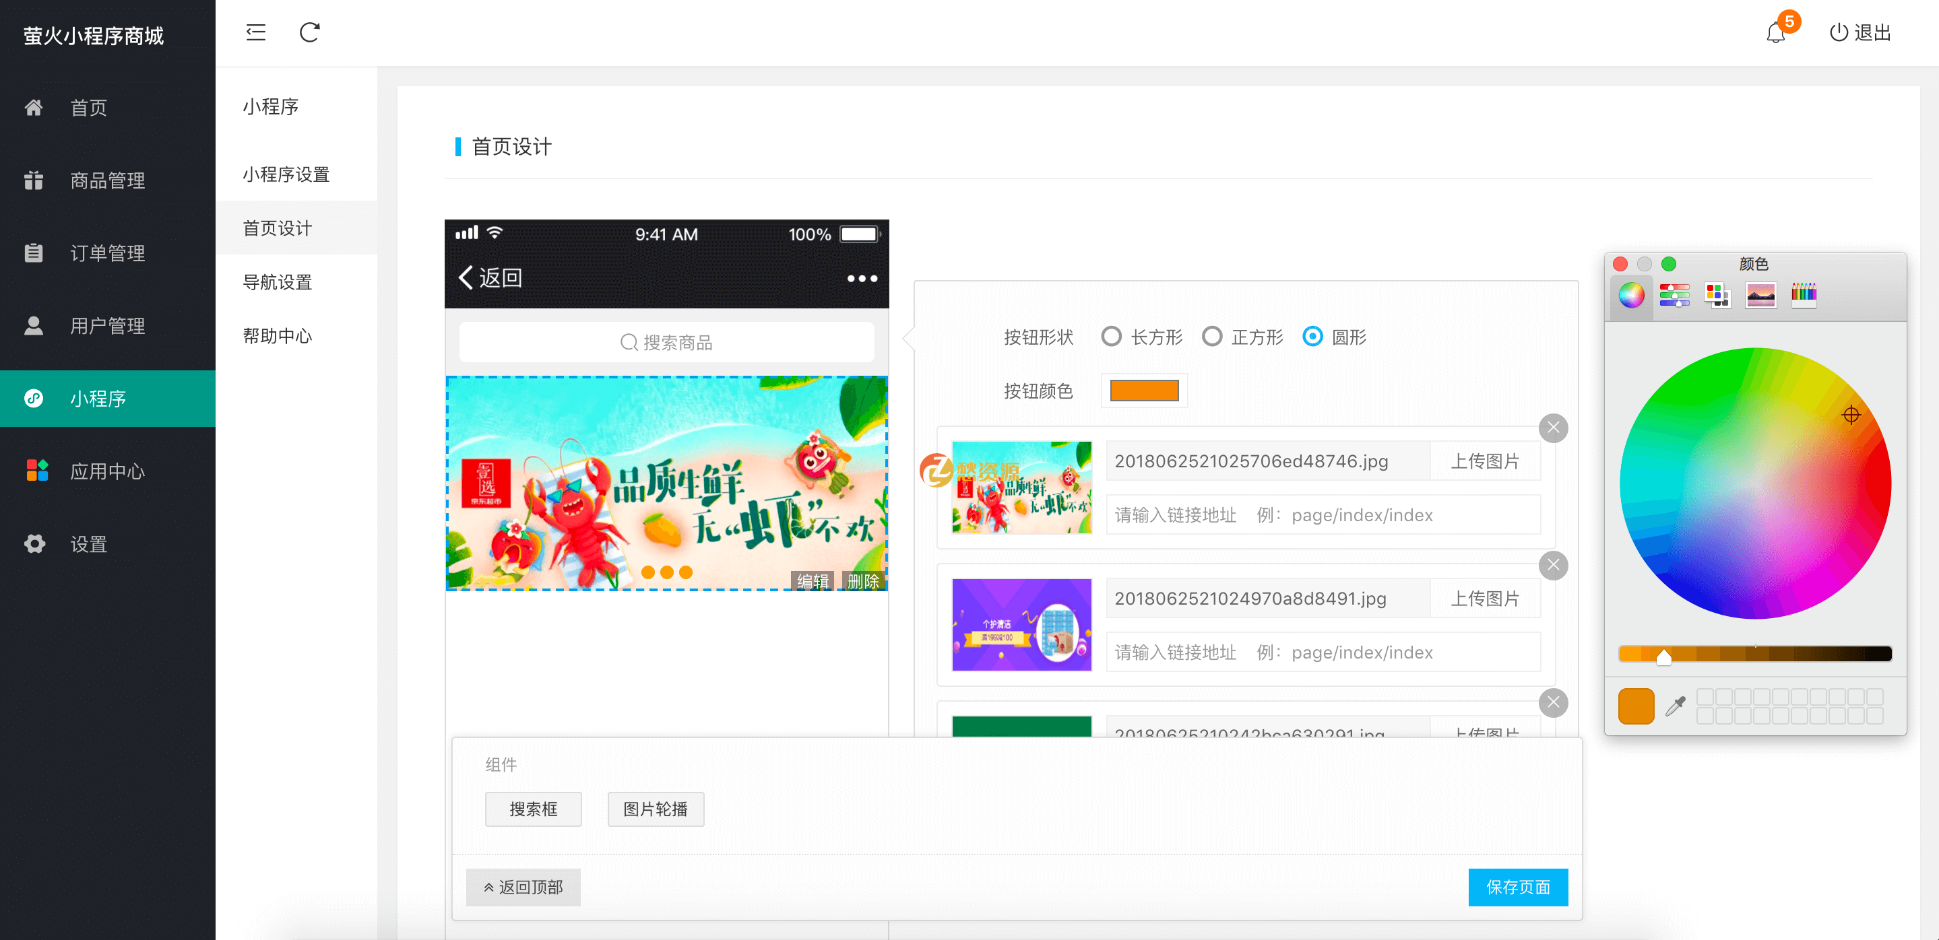The width and height of the screenshot is (1939, 940).
Task: Select the 圆形 button shape
Action: [x=1312, y=337]
